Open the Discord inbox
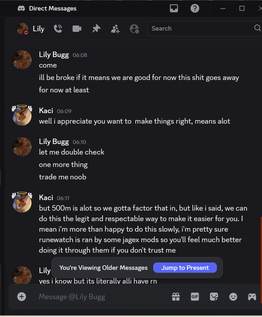The image size is (262, 317). click(174, 9)
